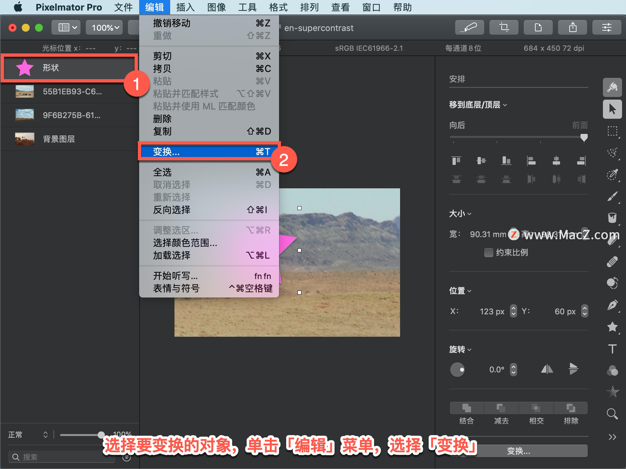Align vertical centers icon
The image size is (626, 469).
click(481, 161)
